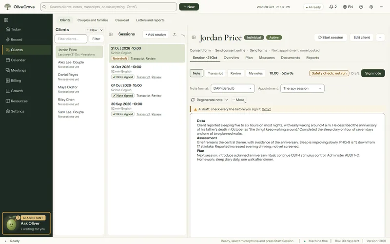Click the AI draft warning icon
The width and height of the screenshot is (390, 244).
tap(195, 109)
